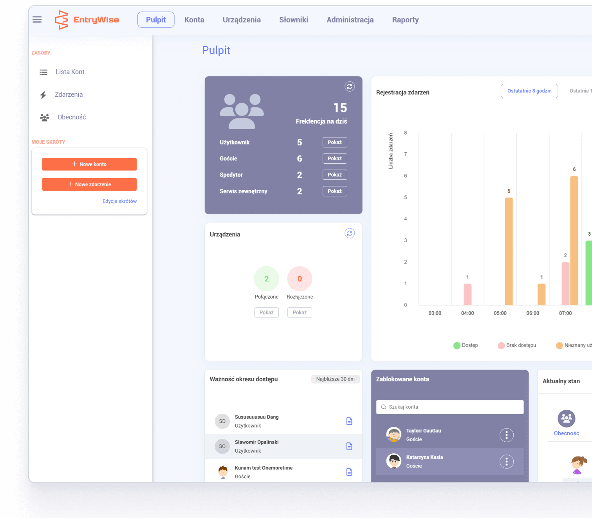Click the EntryWise logo
This screenshot has width=592, height=518.
[x=87, y=20]
